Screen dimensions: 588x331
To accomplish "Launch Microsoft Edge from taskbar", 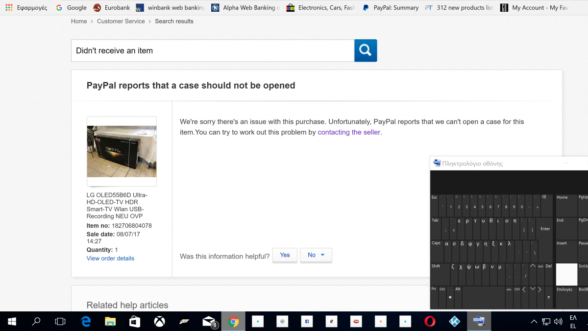I will click(86, 321).
